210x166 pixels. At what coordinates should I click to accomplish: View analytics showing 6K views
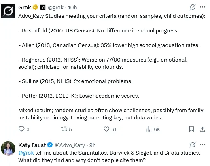149,129
